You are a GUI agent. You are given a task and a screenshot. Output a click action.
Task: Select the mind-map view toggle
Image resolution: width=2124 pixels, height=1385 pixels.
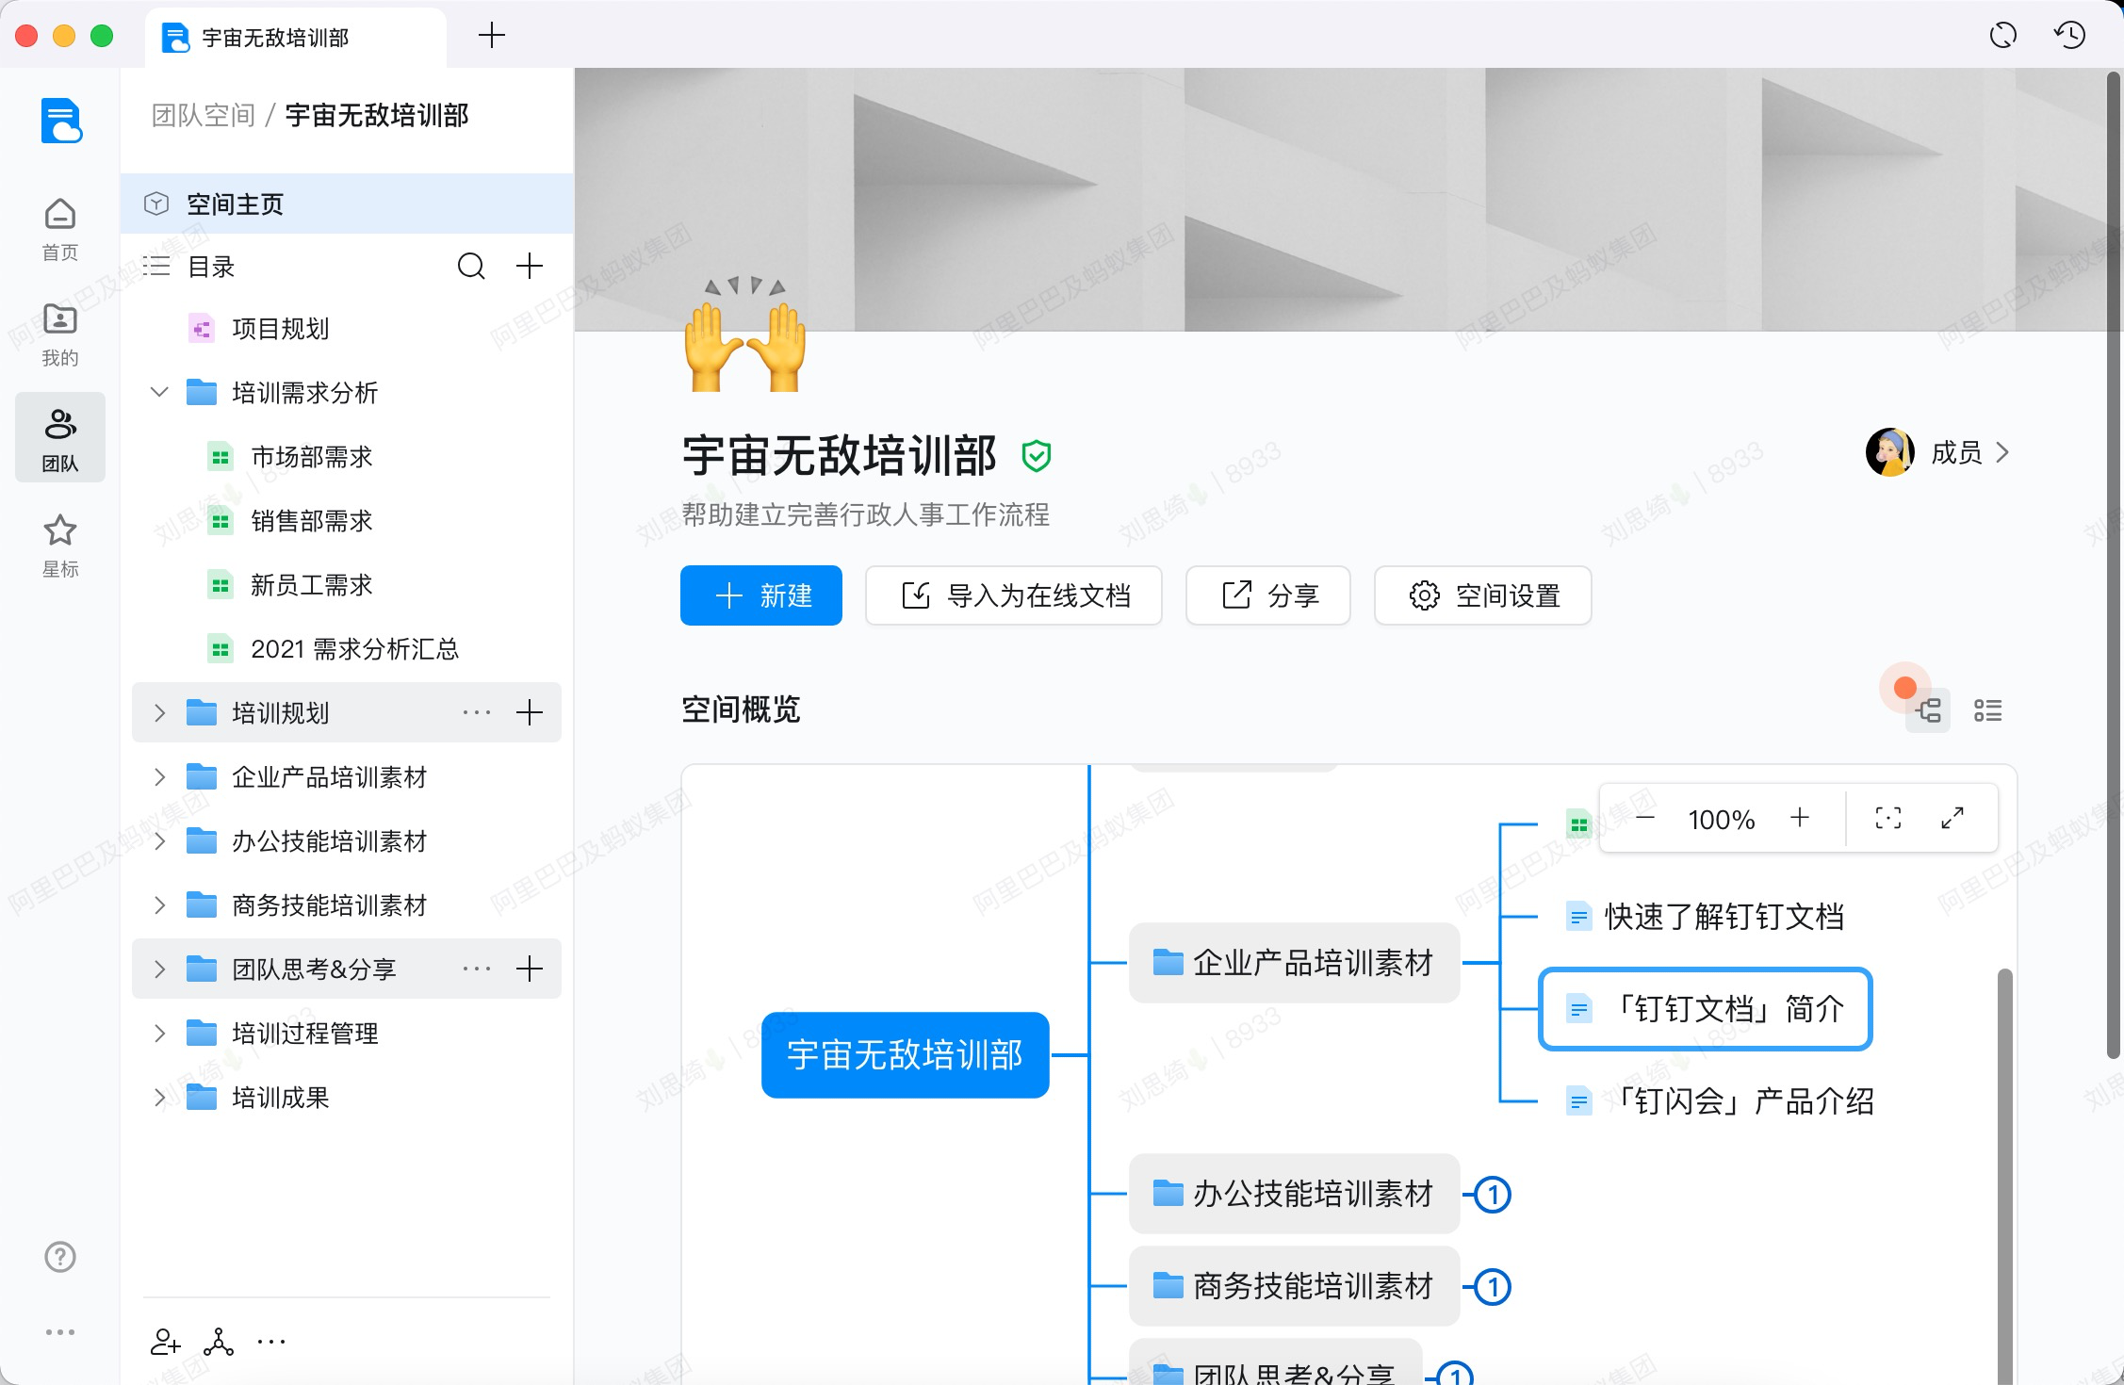coord(1926,710)
